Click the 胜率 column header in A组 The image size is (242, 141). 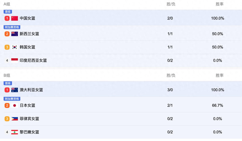(219, 4)
